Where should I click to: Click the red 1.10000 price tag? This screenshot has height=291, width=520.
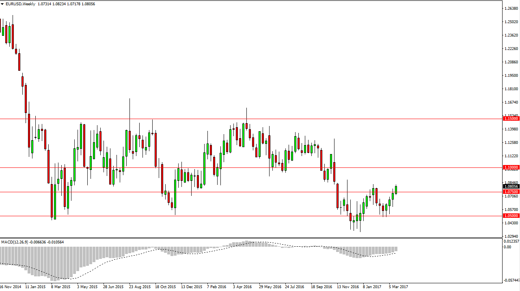510,167
